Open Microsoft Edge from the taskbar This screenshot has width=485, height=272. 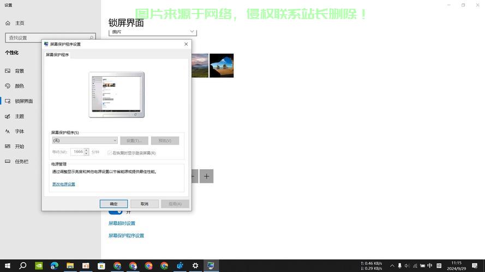click(55, 265)
